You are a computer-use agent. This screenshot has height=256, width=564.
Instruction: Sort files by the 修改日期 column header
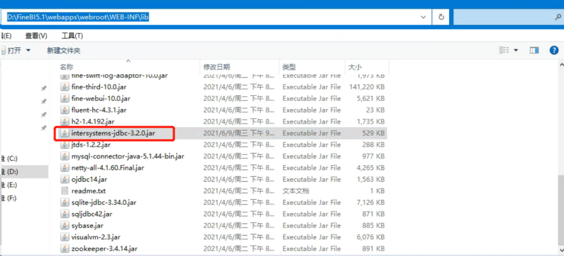(x=216, y=67)
